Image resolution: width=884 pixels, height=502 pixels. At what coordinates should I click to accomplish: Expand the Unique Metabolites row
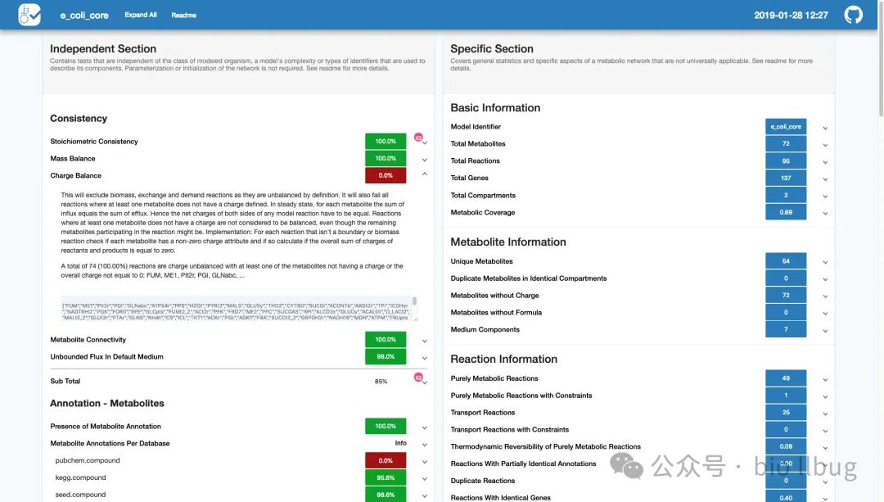pos(825,262)
